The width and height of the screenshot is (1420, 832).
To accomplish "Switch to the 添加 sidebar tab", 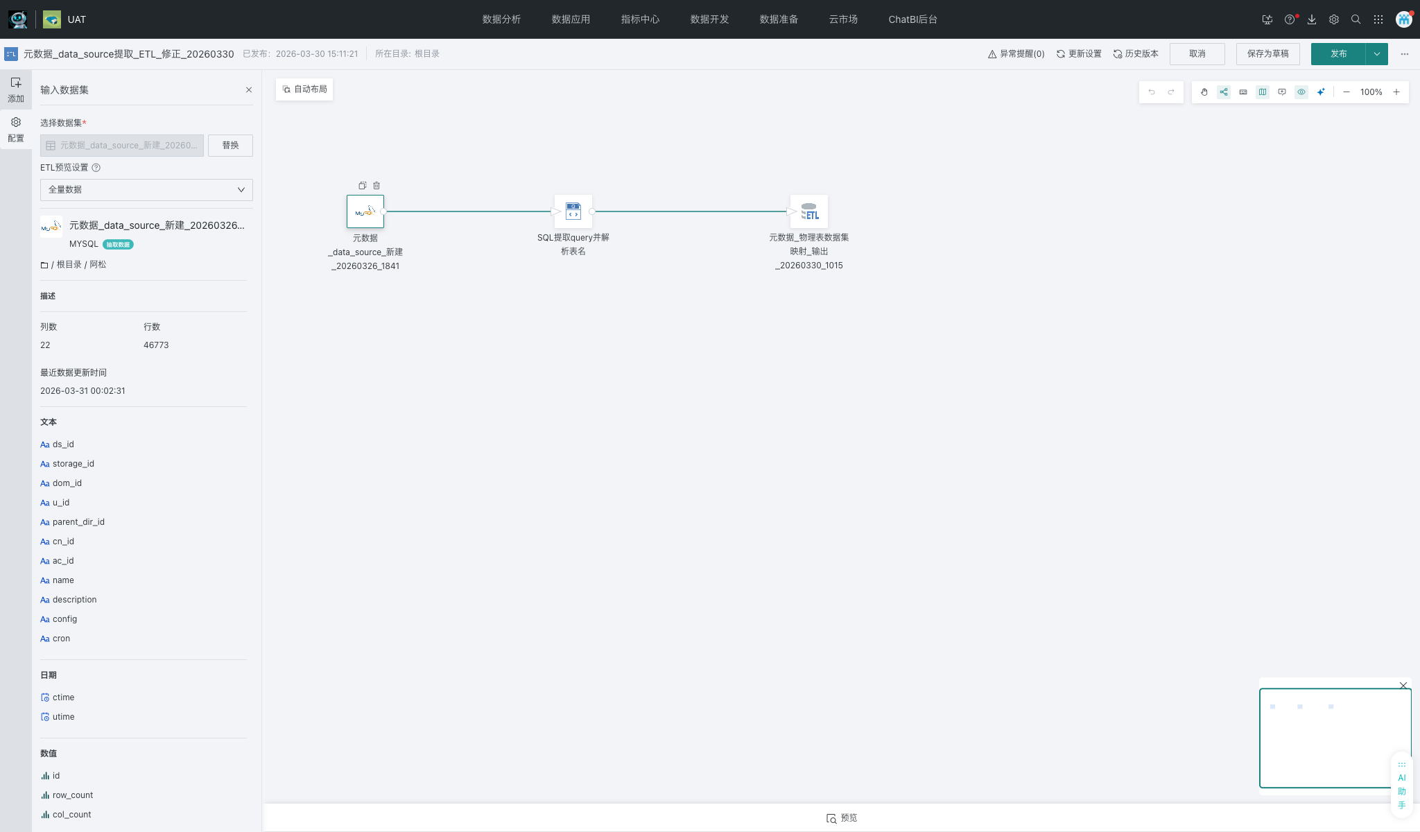I will click(x=16, y=89).
